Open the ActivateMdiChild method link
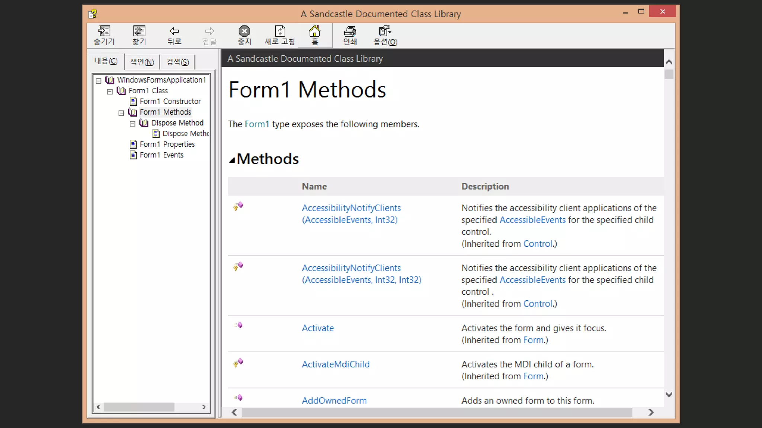Image resolution: width=762 pixels, height=428 pixels. 335,364
